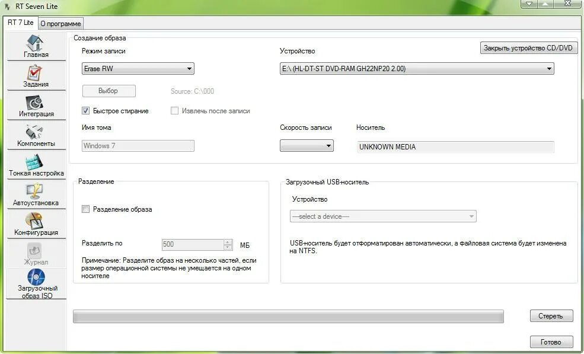Toggle the Быстрое стирание checkbox

click(x=85, y=111)
